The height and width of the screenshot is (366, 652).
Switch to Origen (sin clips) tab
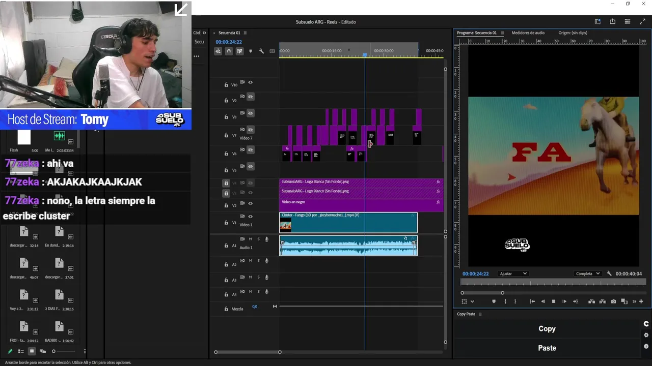[573, 33]
